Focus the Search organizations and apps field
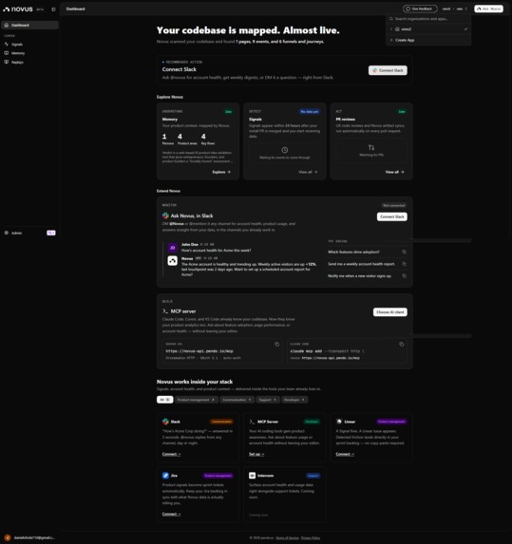The width and height of the screenshot is (512, 544). [428, 19]
